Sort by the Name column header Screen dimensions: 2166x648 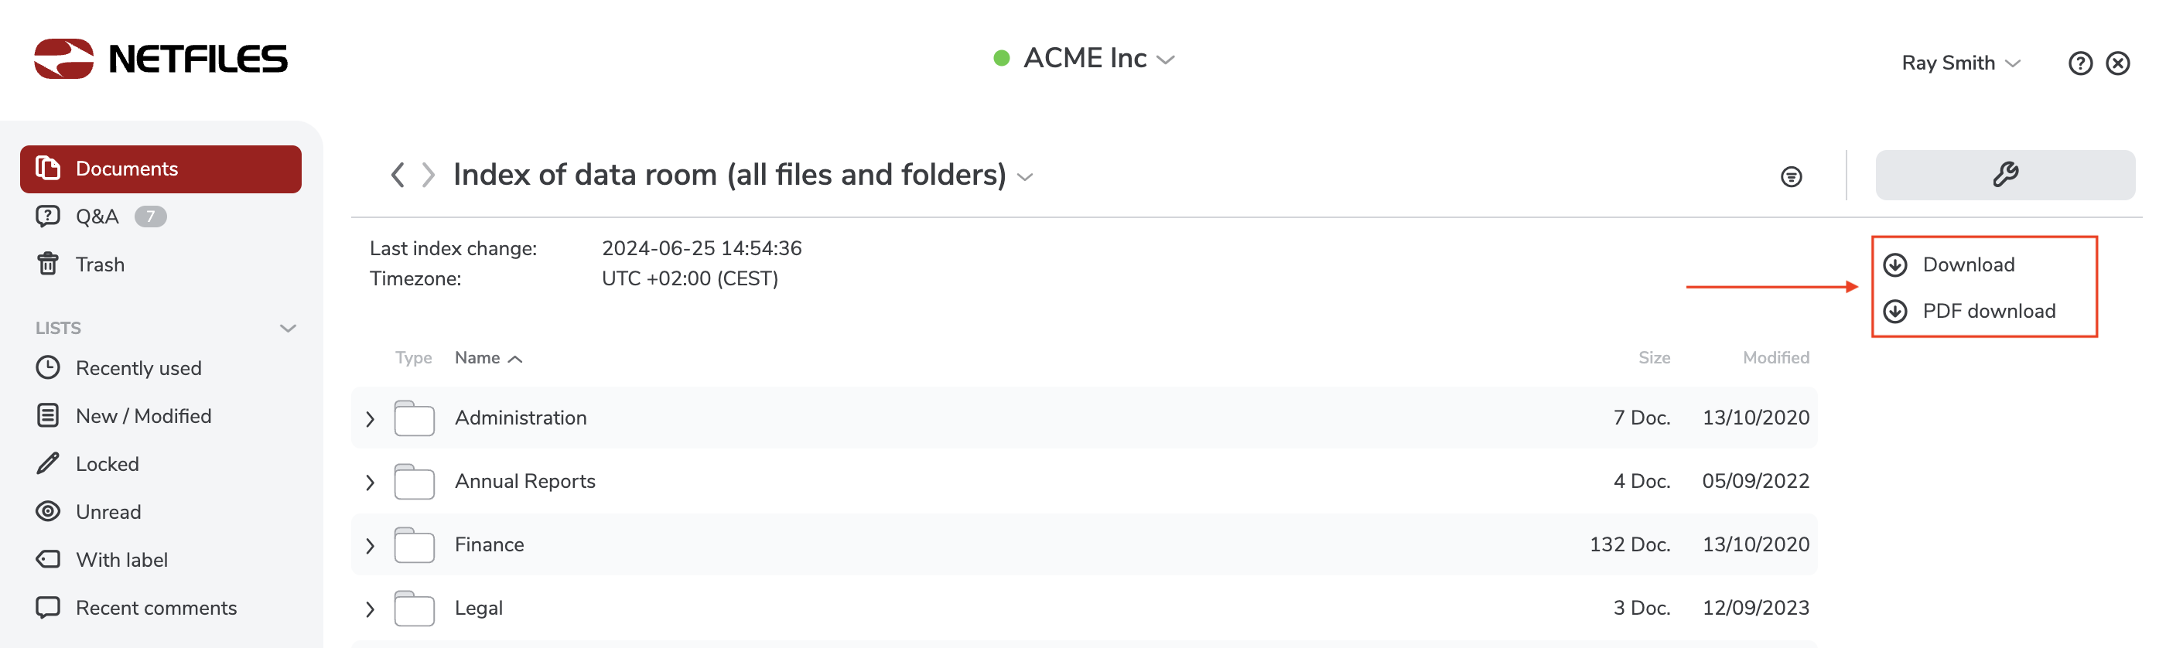[x=477, y=358]
